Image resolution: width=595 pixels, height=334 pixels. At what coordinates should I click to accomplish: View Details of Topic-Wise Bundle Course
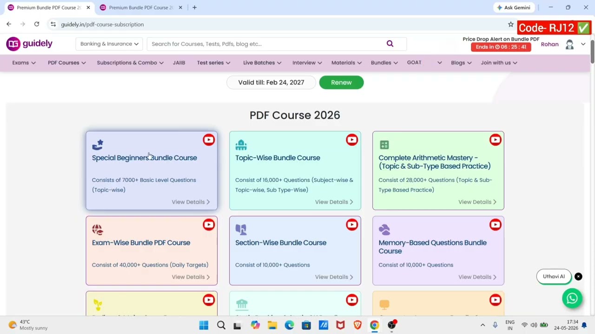pyautogui.click(x=334, y=202)
